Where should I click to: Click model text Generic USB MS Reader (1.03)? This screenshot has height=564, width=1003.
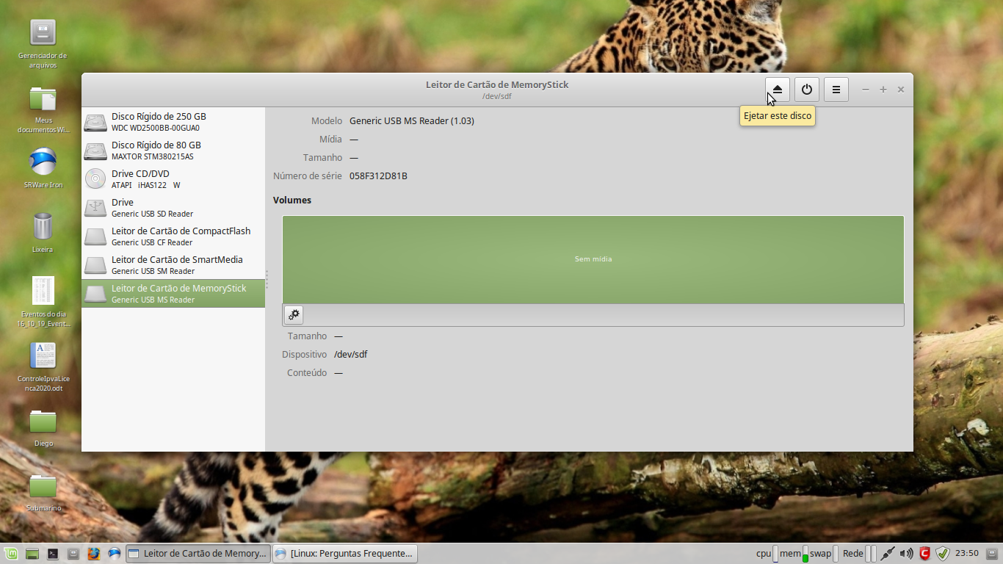click(x=412, y=121)
